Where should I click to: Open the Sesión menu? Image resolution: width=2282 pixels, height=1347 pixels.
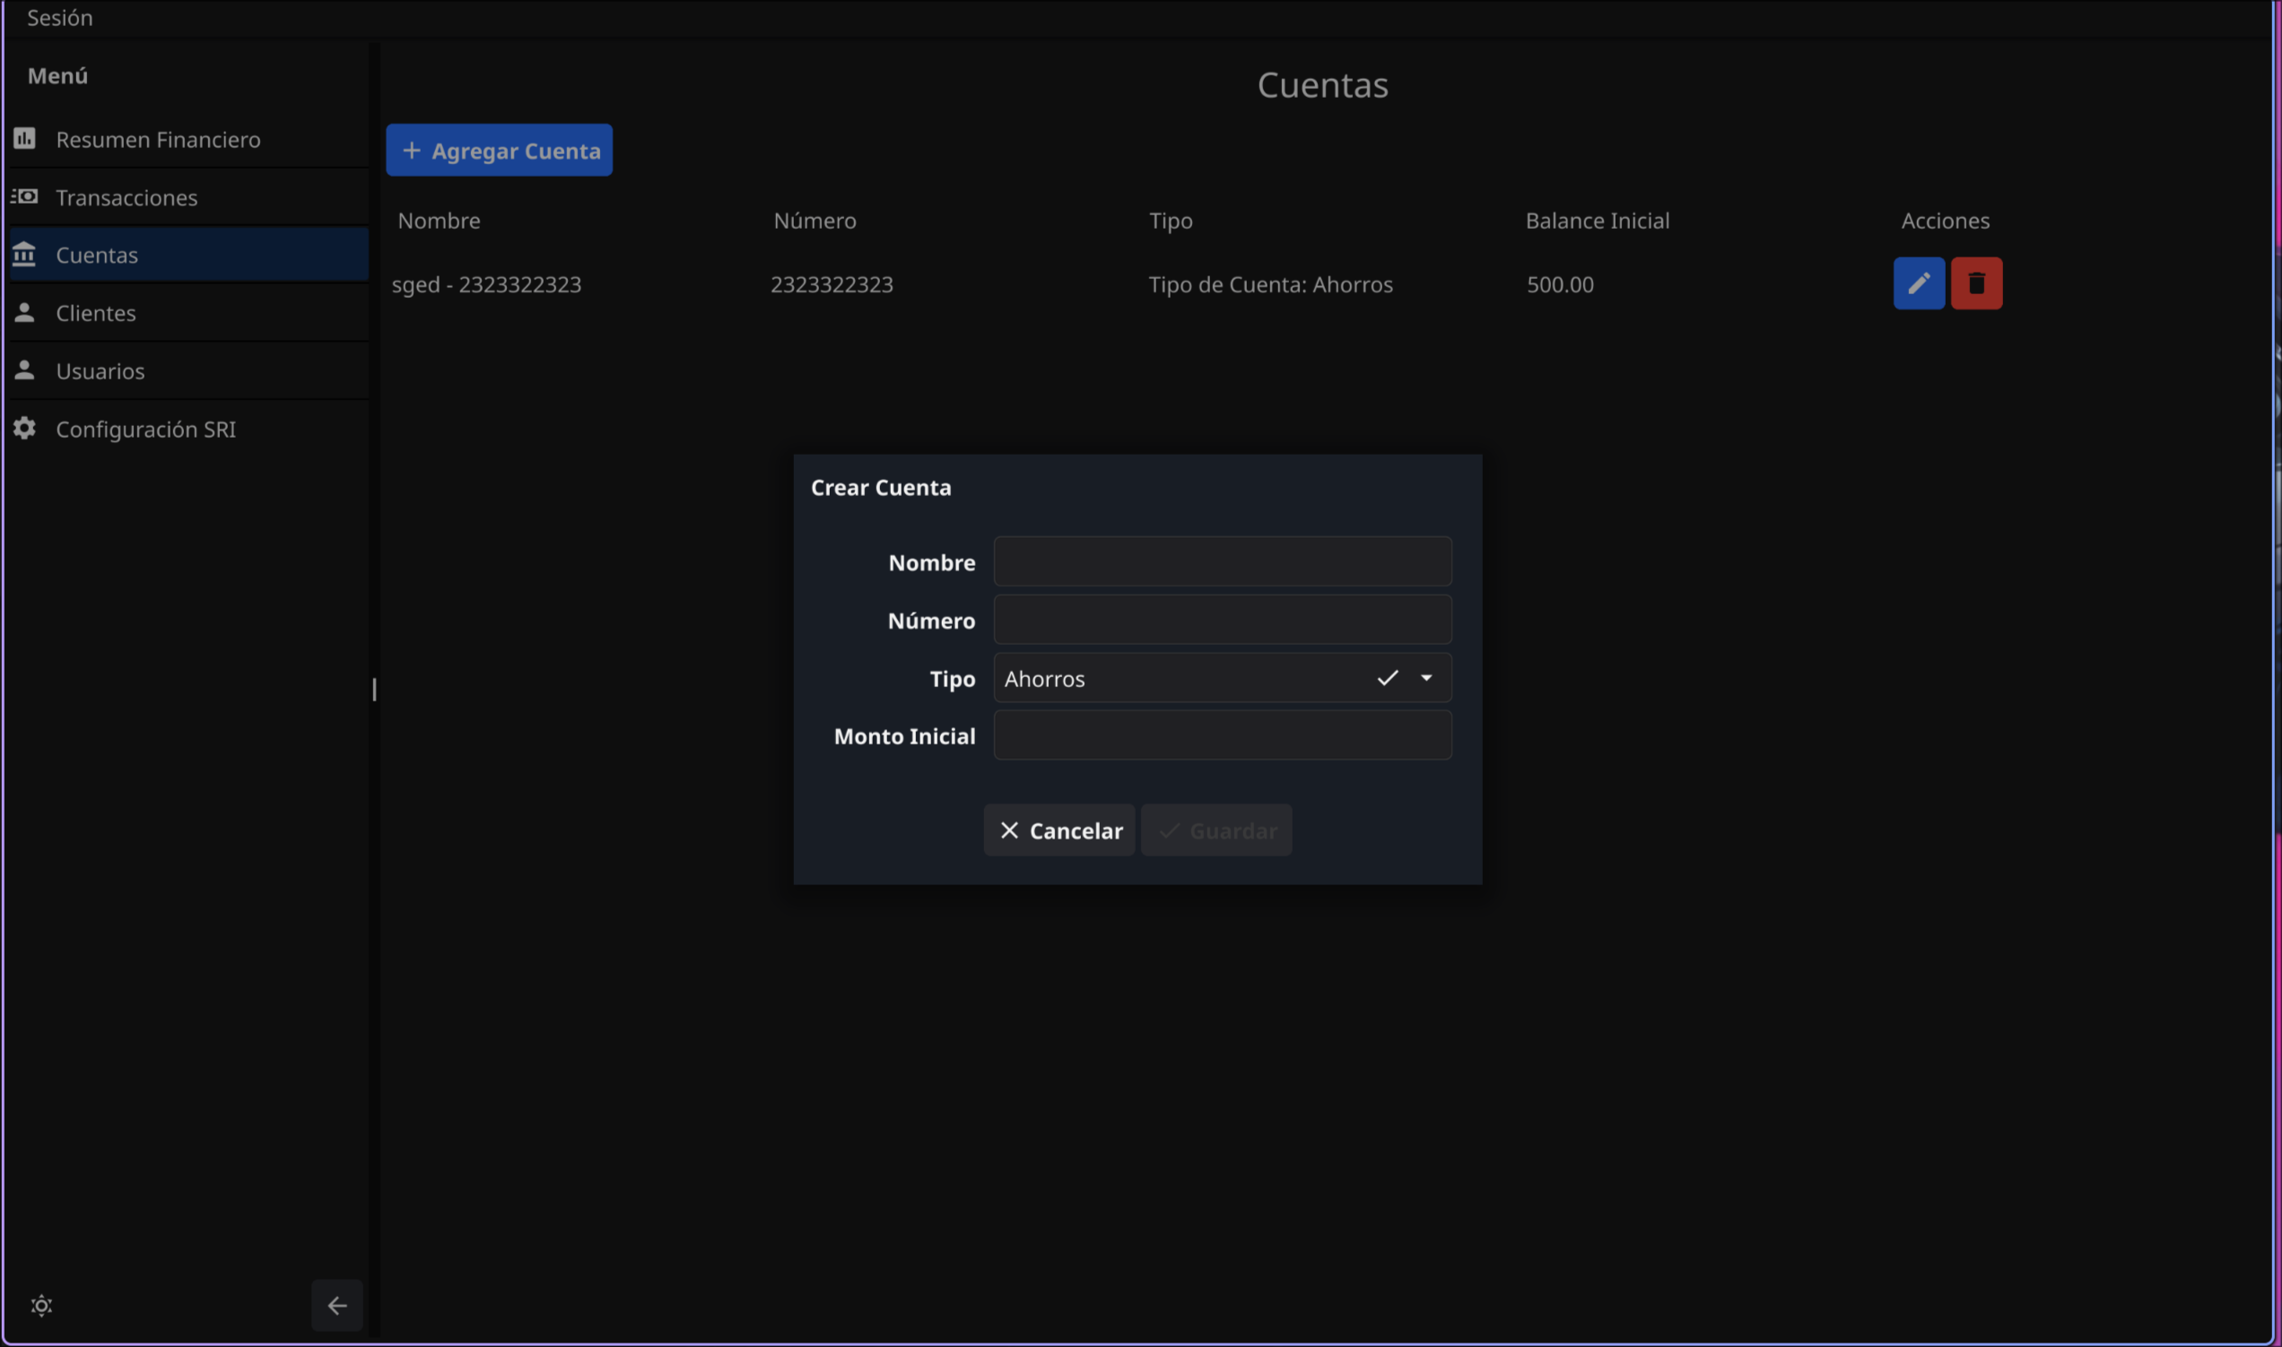(60, 17)
